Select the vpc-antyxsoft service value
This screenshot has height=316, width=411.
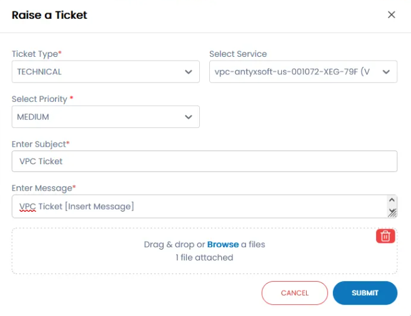[292, 72]
